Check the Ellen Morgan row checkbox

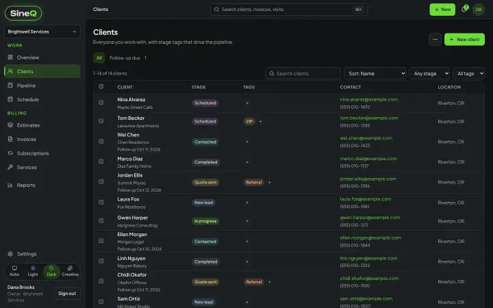tap(101, 241)
